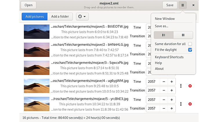Open Keyboard Shortcuts from menu
The height and width of the screenshot is (122, 218).
[169, 57]
